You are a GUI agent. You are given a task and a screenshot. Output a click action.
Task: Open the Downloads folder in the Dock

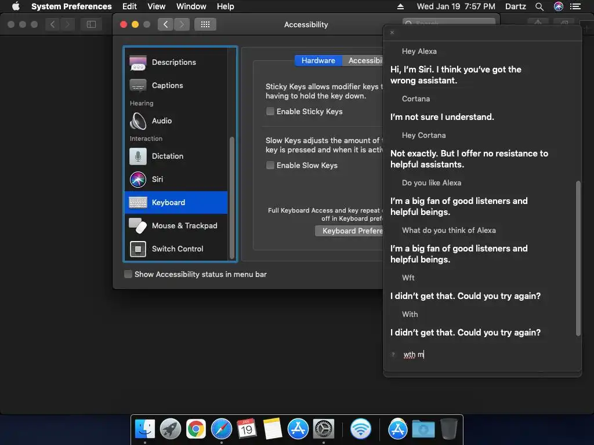(x=423, y=429)
